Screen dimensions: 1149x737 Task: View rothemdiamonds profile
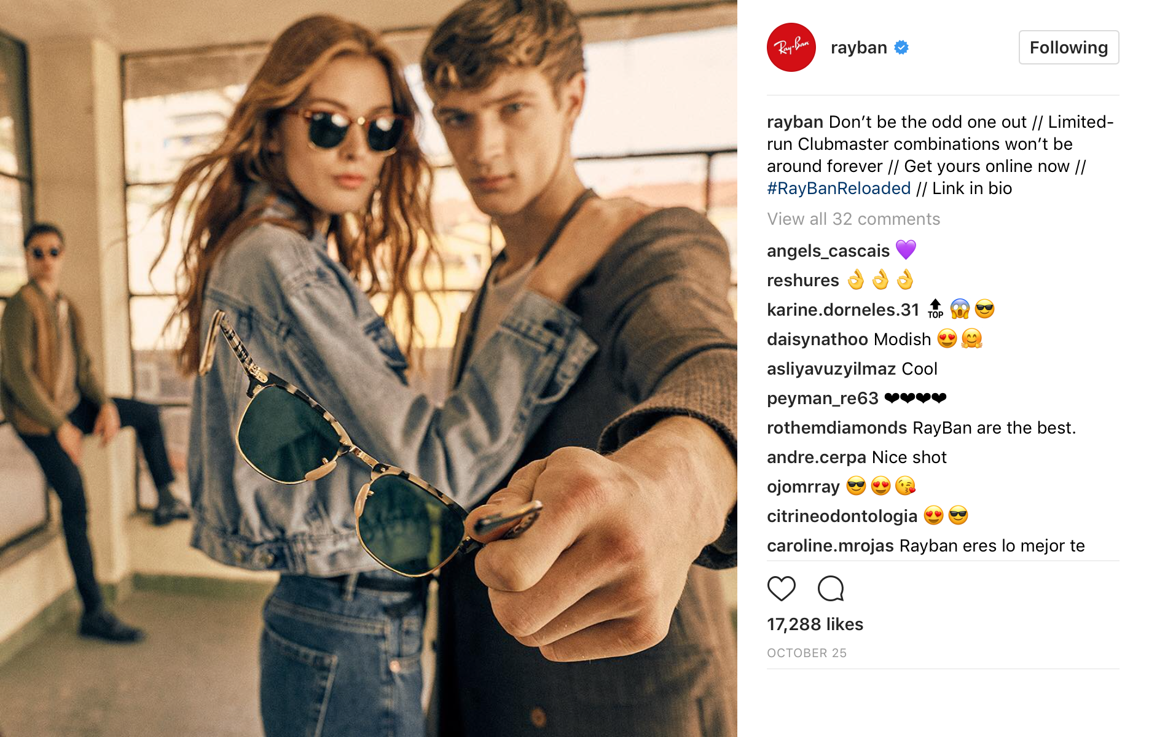click(837, 428)
